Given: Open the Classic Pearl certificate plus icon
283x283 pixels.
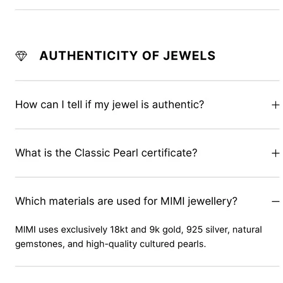Looking at the screenshot, I should coord(275,153).
